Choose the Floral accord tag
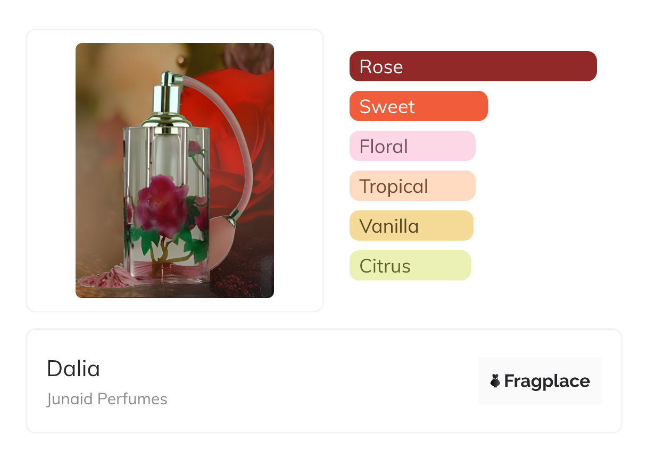648x459 pixels. tap(412, 146)
